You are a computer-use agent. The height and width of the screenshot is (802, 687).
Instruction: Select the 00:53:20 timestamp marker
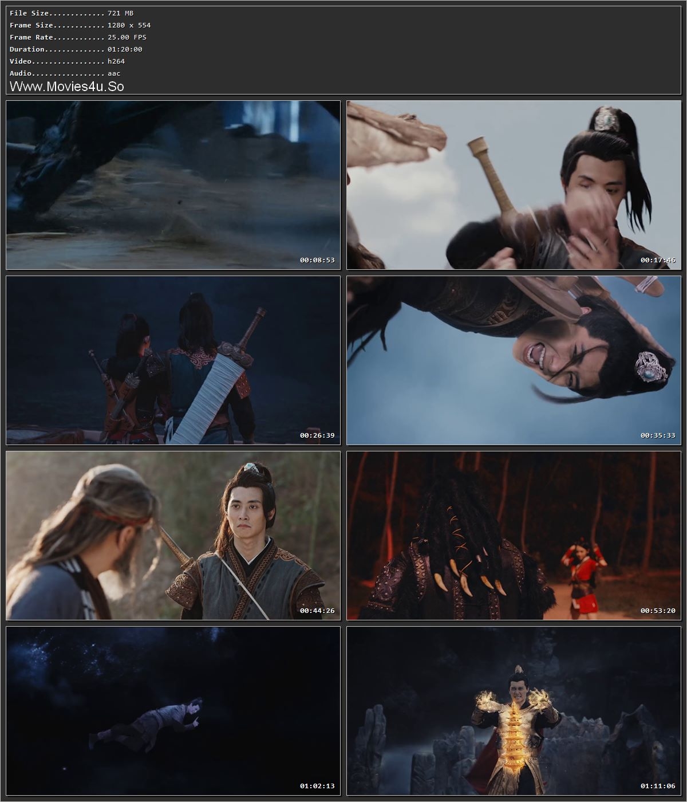click(x=657, y=612)
